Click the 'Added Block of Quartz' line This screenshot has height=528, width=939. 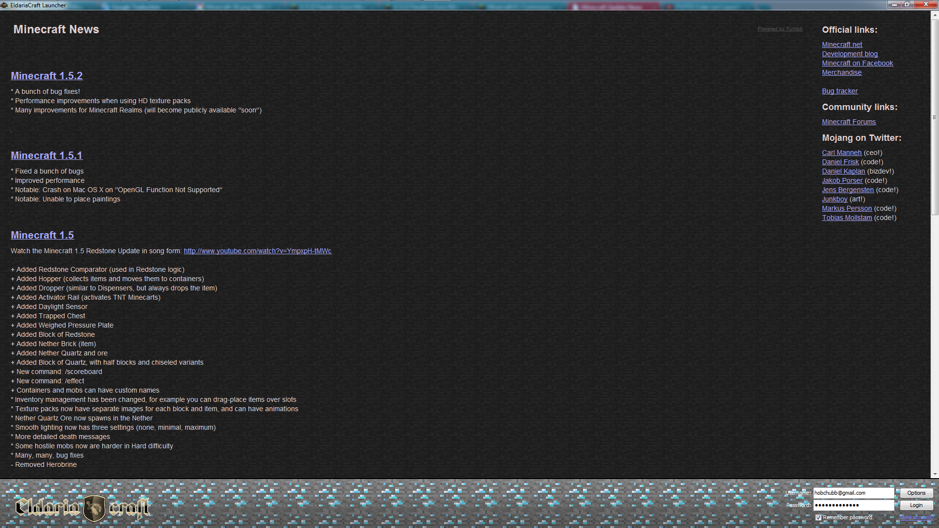(107, 362)
